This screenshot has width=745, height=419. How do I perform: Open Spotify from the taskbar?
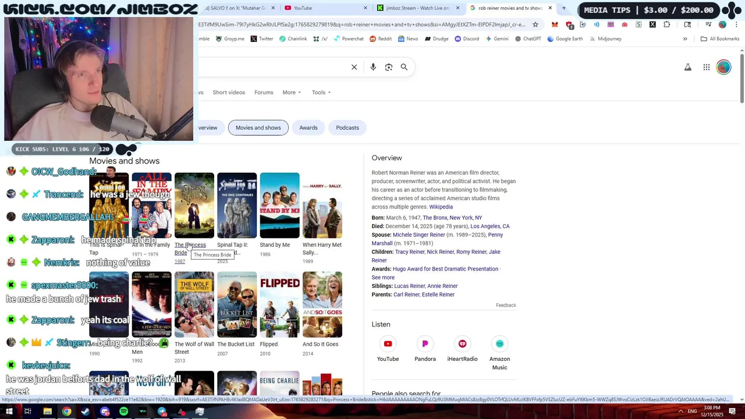(x=123, y=411)
